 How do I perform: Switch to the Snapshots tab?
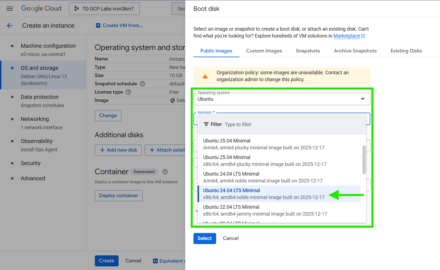[308, 51]
